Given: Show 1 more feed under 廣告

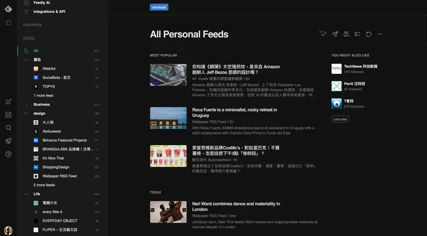Looking at the screenshot, I should pos(43,96).
